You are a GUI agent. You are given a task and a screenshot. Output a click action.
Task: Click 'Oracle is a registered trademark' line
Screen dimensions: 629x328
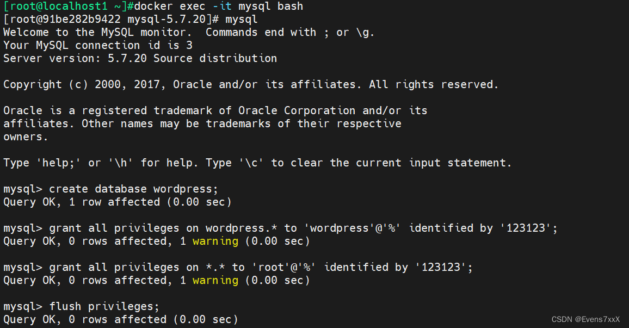pos(215,110)
